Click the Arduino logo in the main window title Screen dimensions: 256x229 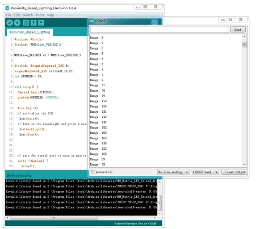[x=7, y=8]
